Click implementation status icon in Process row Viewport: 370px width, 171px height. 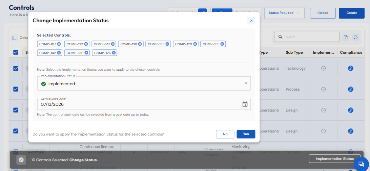point(324,89)
